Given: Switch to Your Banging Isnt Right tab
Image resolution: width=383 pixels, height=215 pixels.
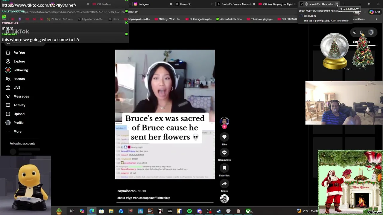Looking at the screenshot, I should click(278, 4).
